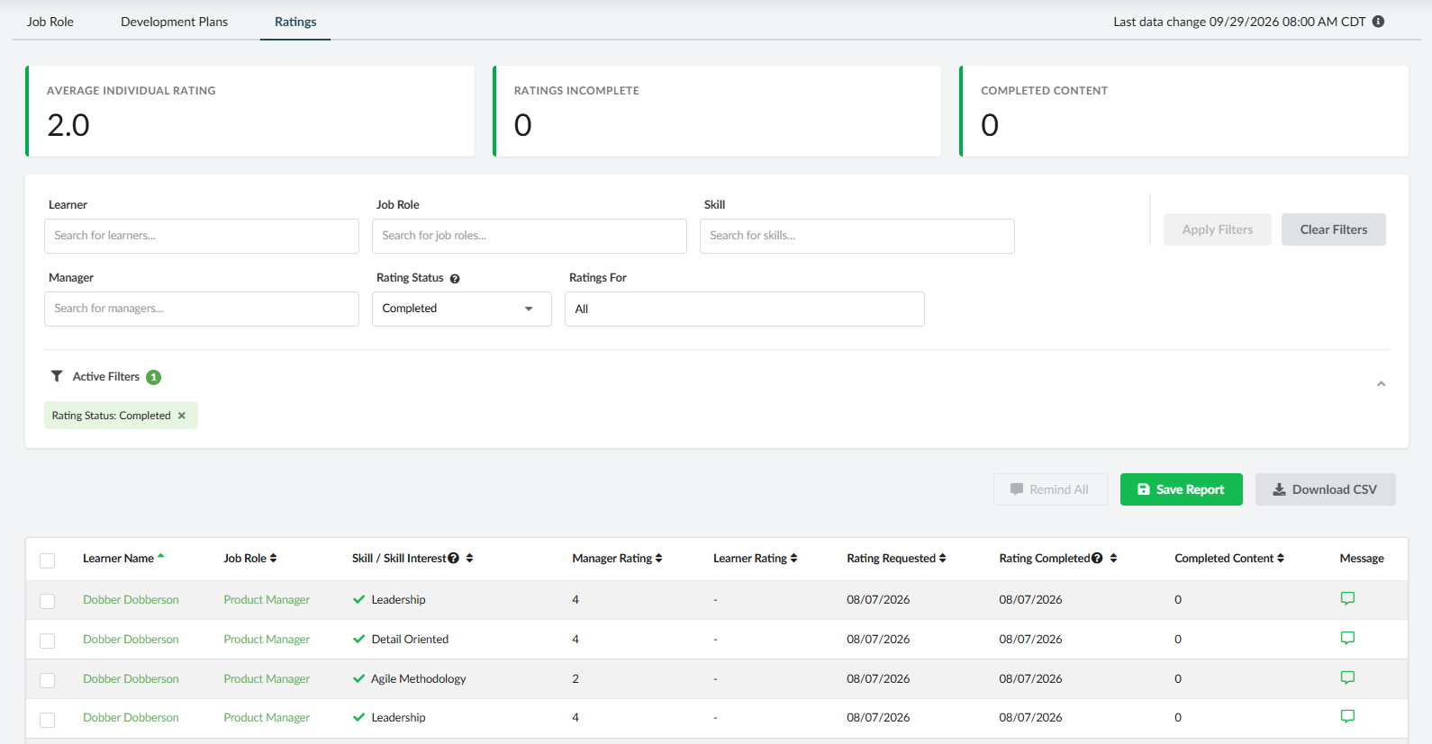Click the Average Individual Rating value 2.0
1432x744 pixels.
(68, 125)
